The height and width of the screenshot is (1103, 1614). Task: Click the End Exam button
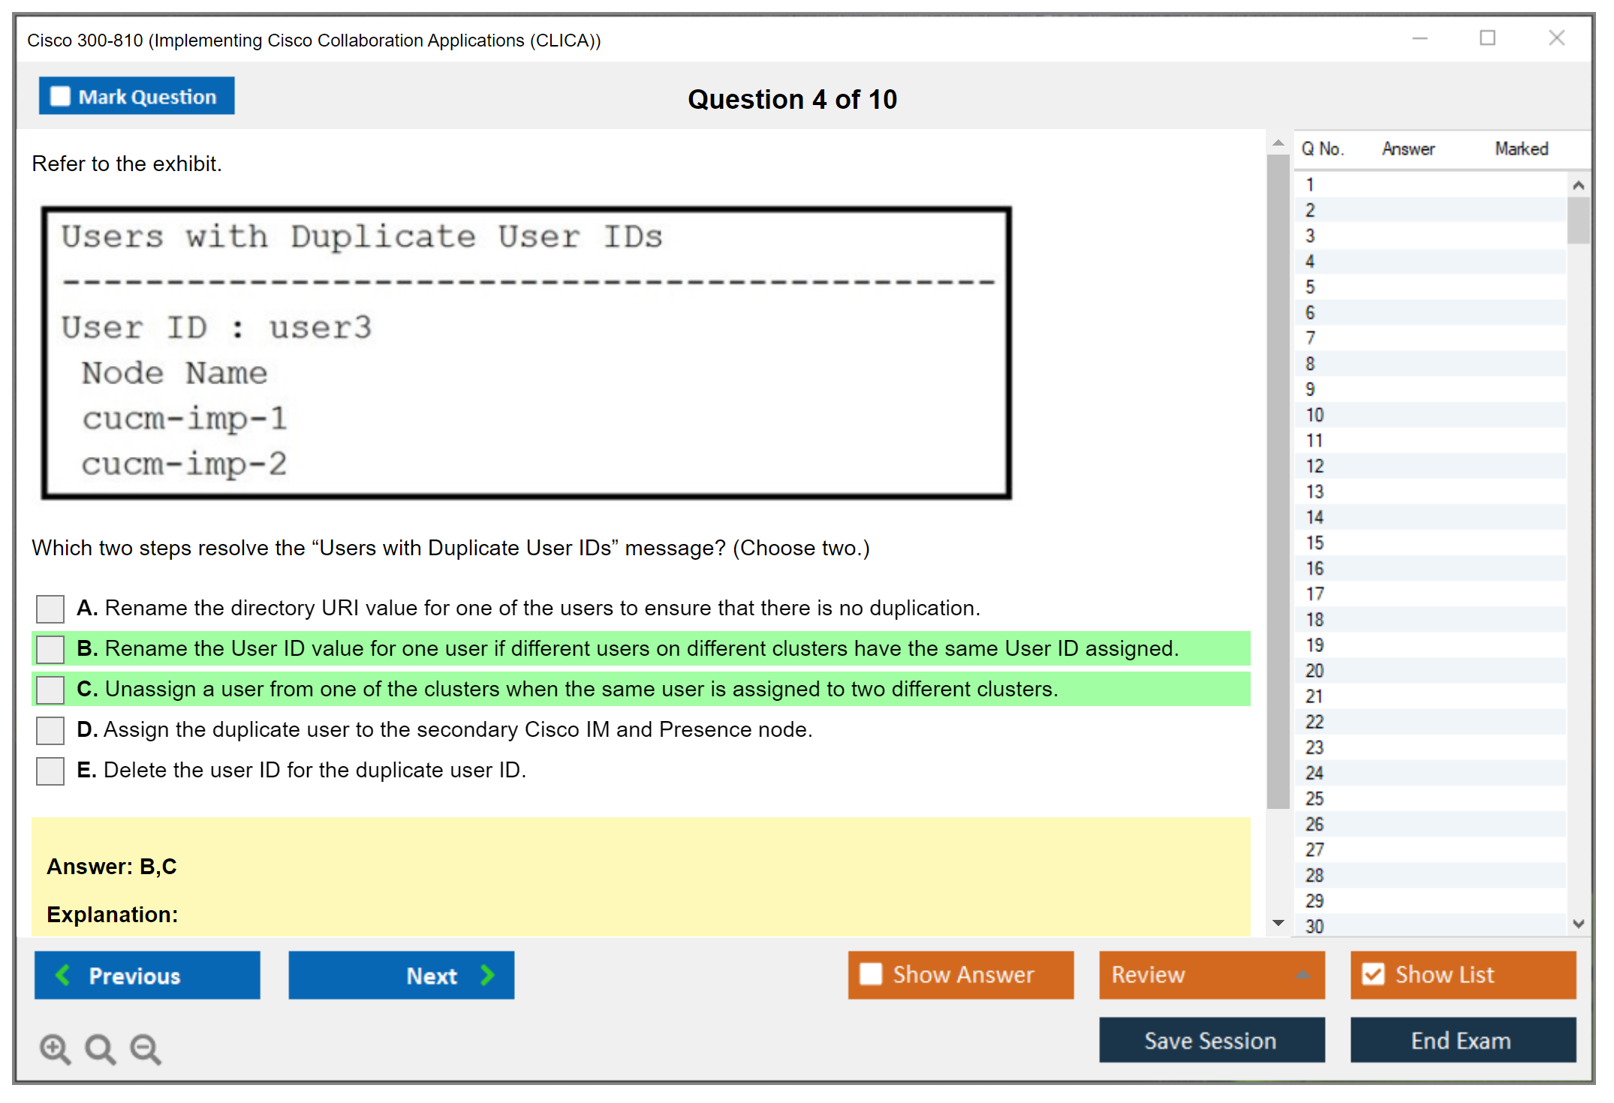click(1462, 1040)
